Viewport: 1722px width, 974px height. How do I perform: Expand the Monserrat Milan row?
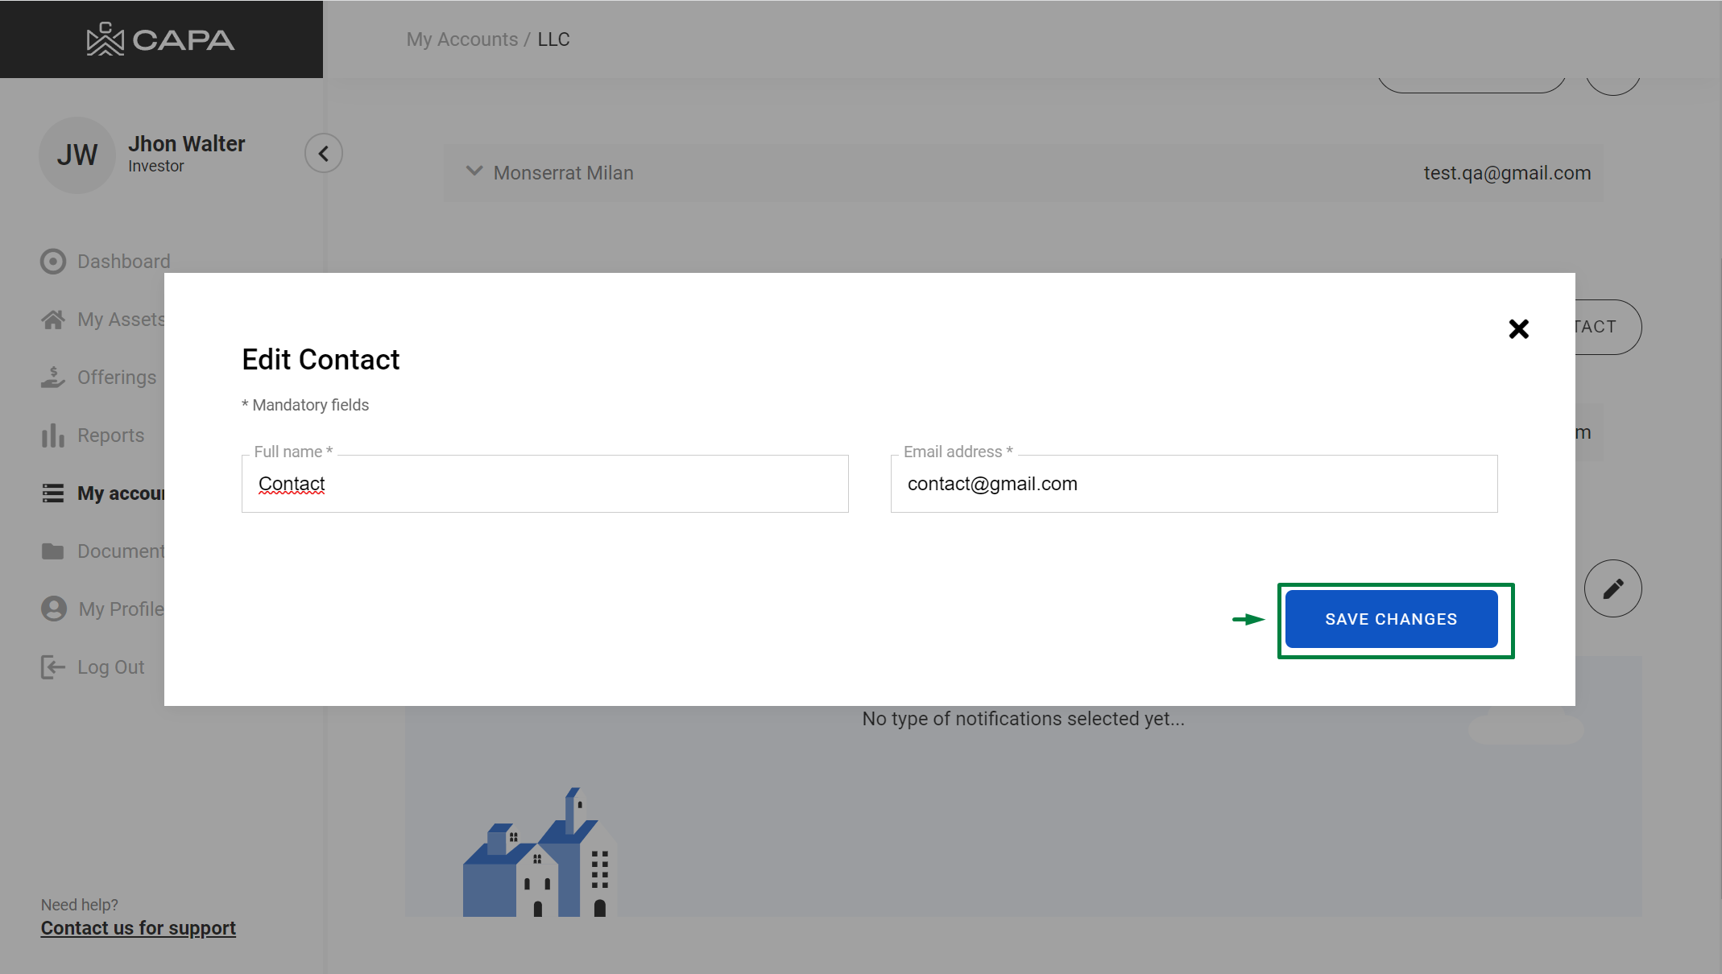pos(474,171)
